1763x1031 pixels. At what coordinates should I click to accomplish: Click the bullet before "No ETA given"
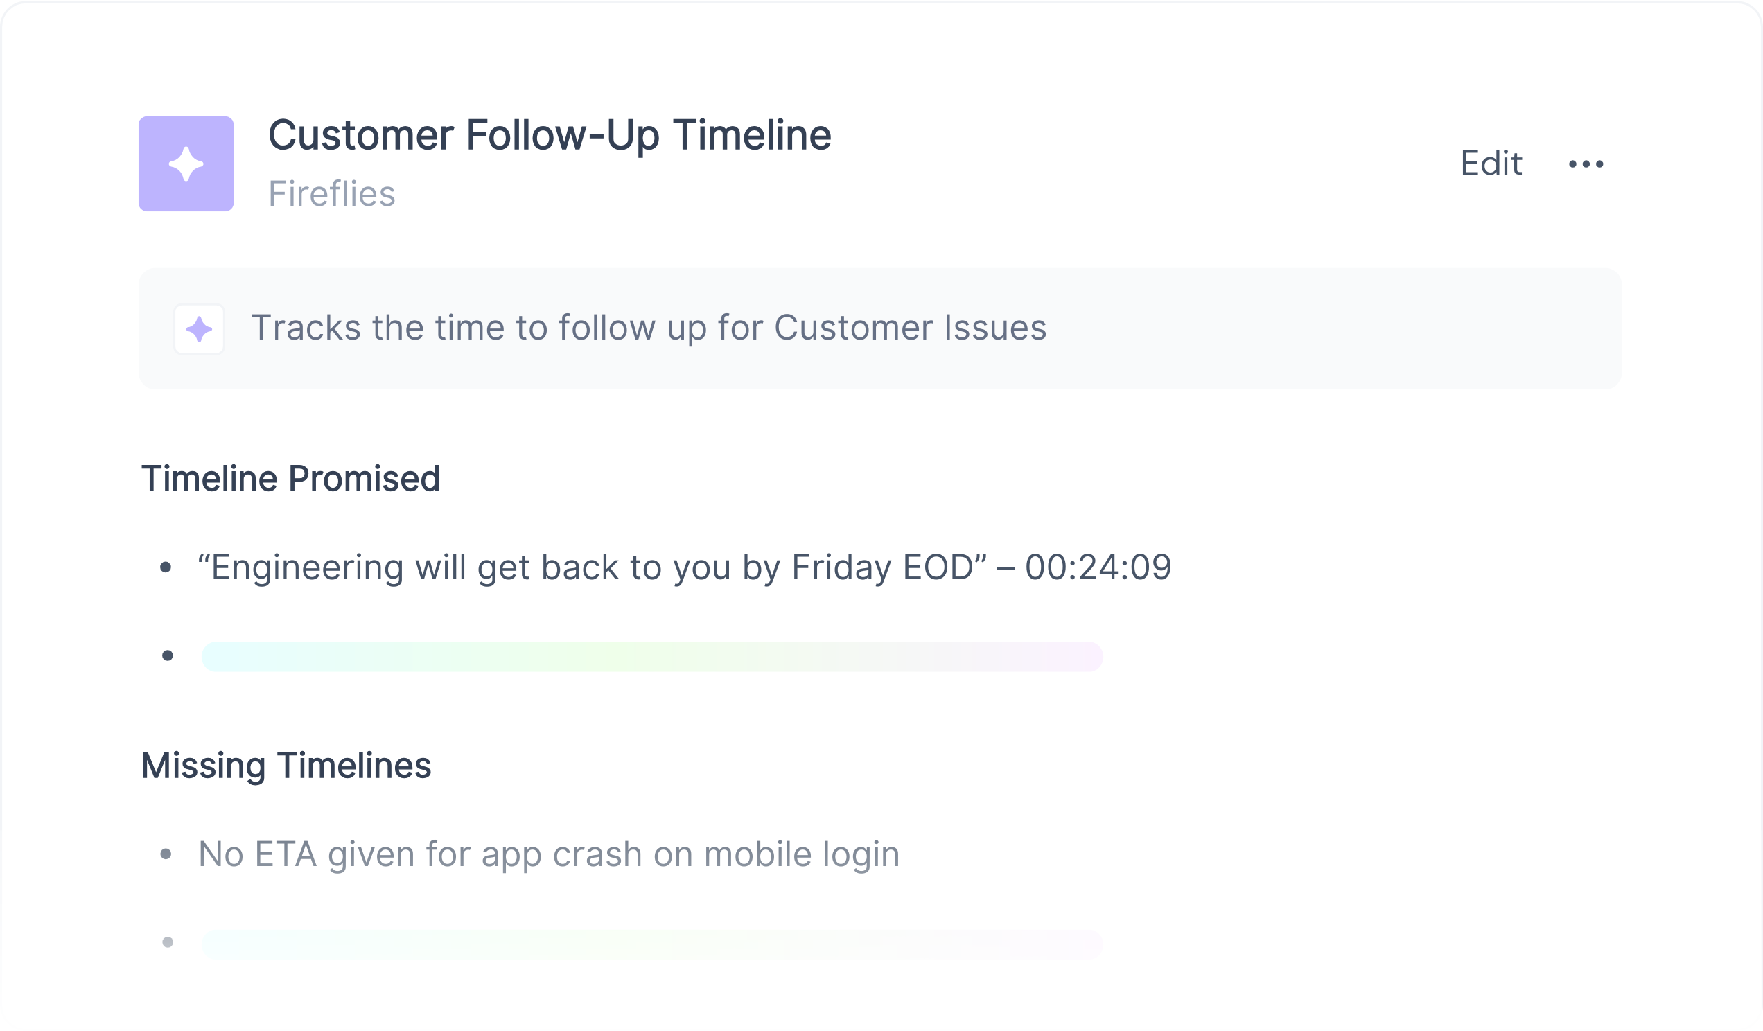click(166, 854)
